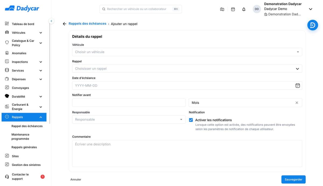Open Maintenance programmée submenu

(x=20, y=137)
